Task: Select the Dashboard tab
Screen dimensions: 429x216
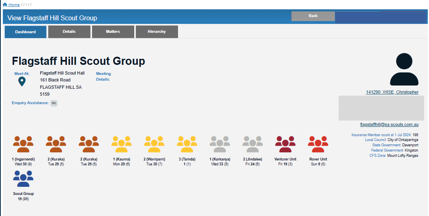Action: click(x=26, y=32)
